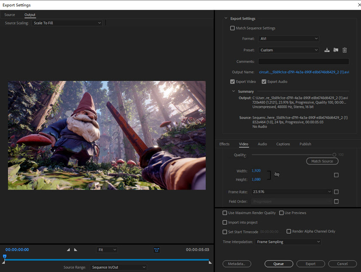Select the Output tab

[x=30, y=15]
